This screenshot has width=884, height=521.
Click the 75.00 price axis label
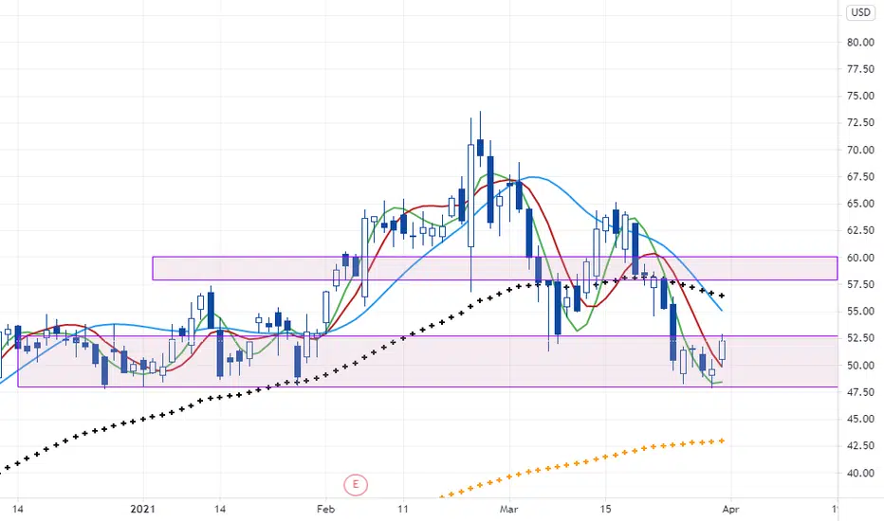860,97
